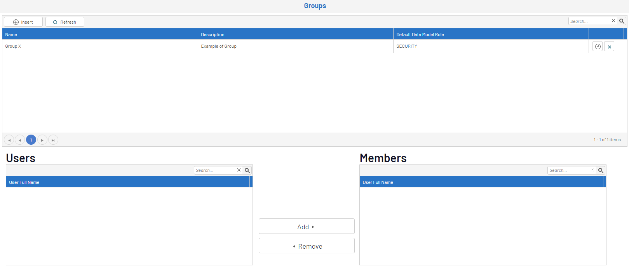Screen dimensions: 629x270
Task: Clear the Users search text
Action: (239, 170)
